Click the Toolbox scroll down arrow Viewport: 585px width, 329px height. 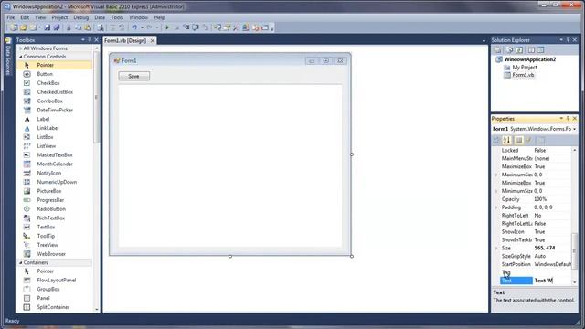(x=97, y=309)
